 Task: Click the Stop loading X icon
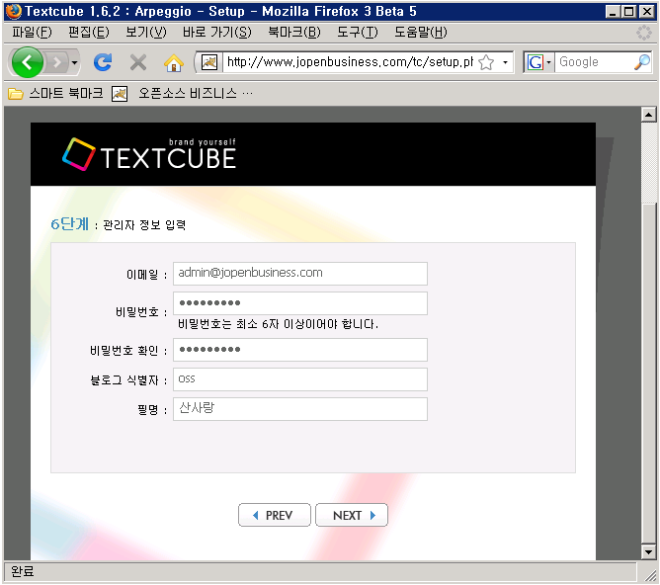138,62
